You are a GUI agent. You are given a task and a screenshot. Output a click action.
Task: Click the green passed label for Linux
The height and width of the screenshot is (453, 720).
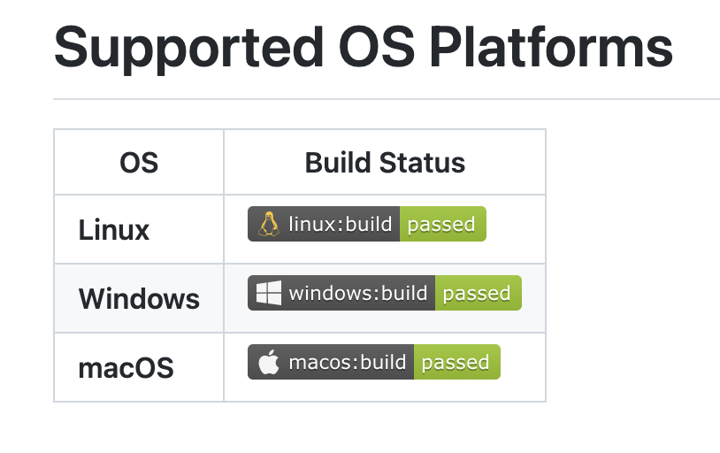point(442,224)
